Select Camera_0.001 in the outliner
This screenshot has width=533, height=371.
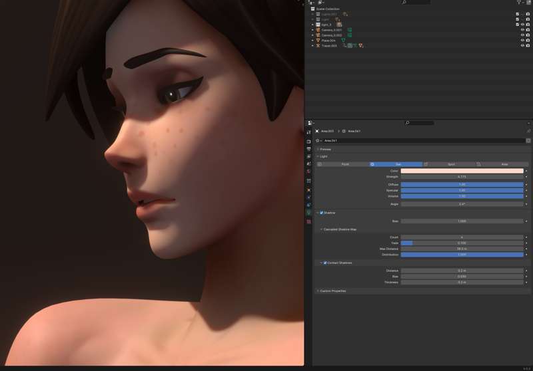[x=331, y=30]
